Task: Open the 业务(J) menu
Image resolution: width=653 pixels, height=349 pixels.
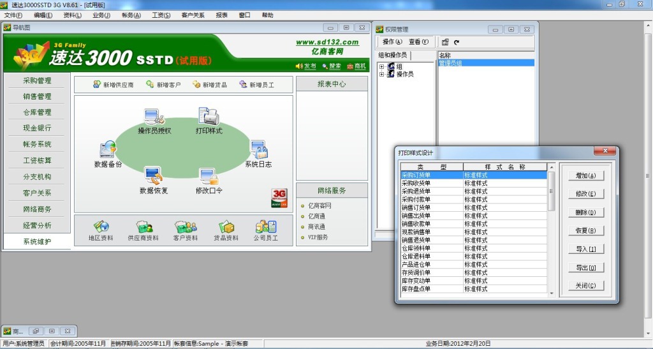Action: tap(101, 15)
